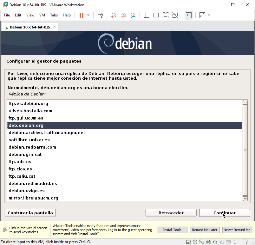
Task: Click the hard disk status bar icon
Action: tap(188, 242)
